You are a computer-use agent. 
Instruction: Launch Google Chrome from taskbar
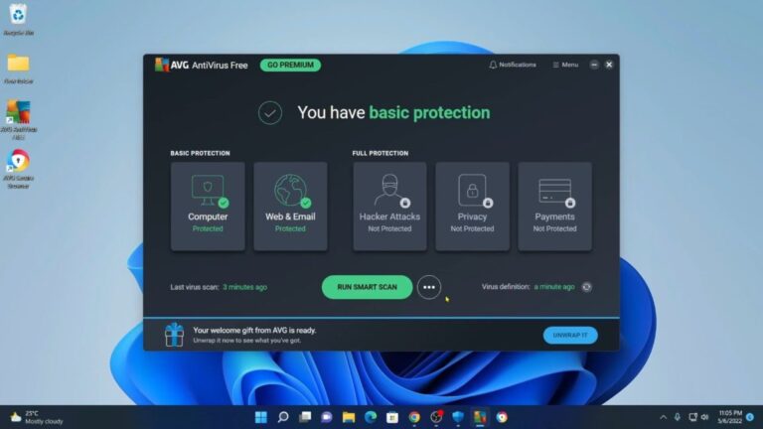[x=414, y=417]
